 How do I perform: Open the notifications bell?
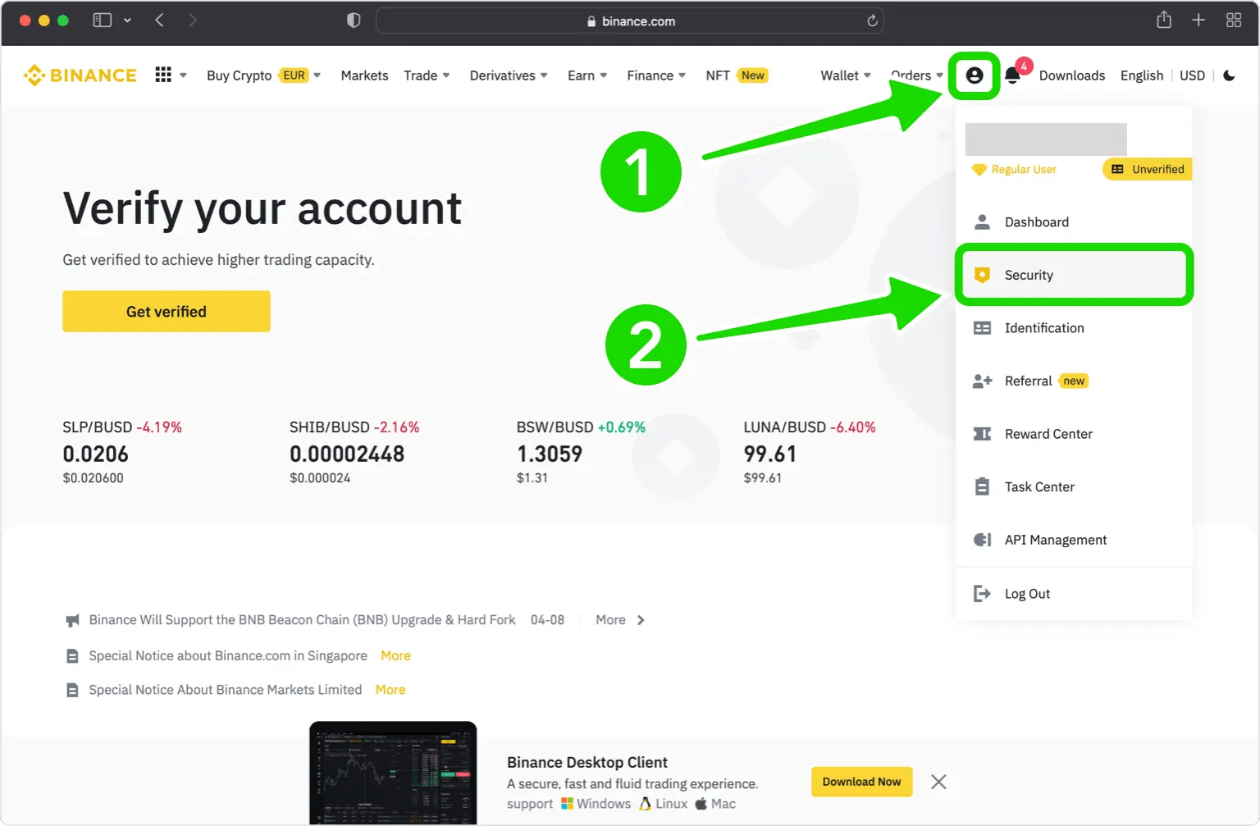1012,75
